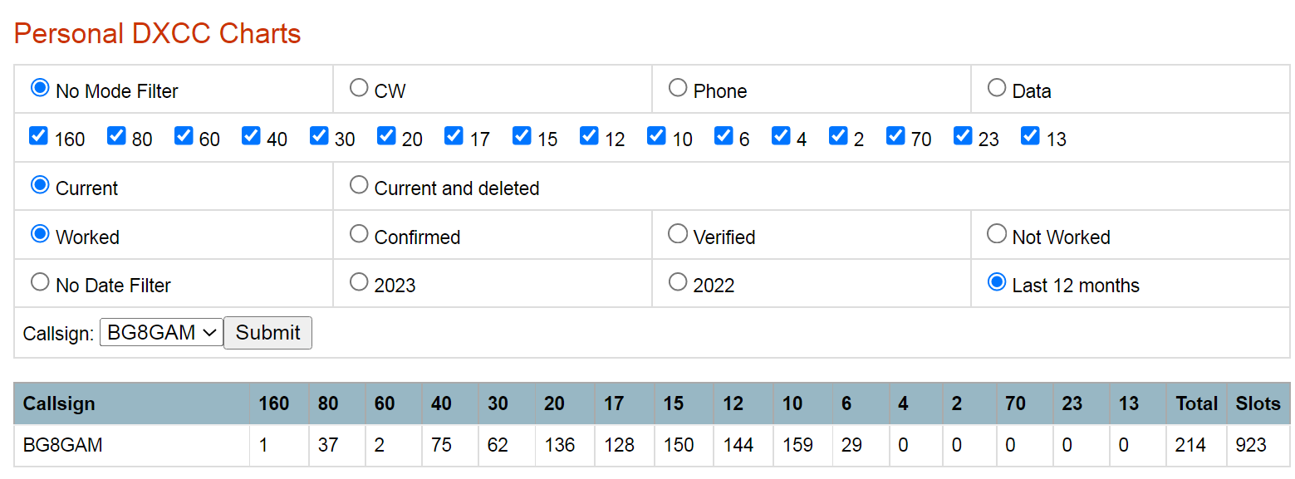This screenshot has height=479, width=1295.
Task: Click the Submit button
Action: point(267,333)
